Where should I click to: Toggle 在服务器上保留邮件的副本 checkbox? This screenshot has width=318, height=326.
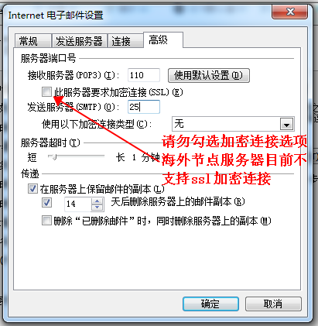[32, 189]
